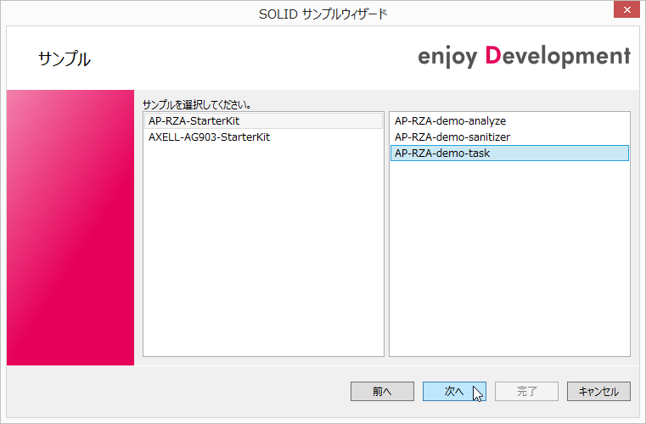Click the greyed-out 完了 (Finish) button
Screen dimensions: 646x424
[527, 391]
